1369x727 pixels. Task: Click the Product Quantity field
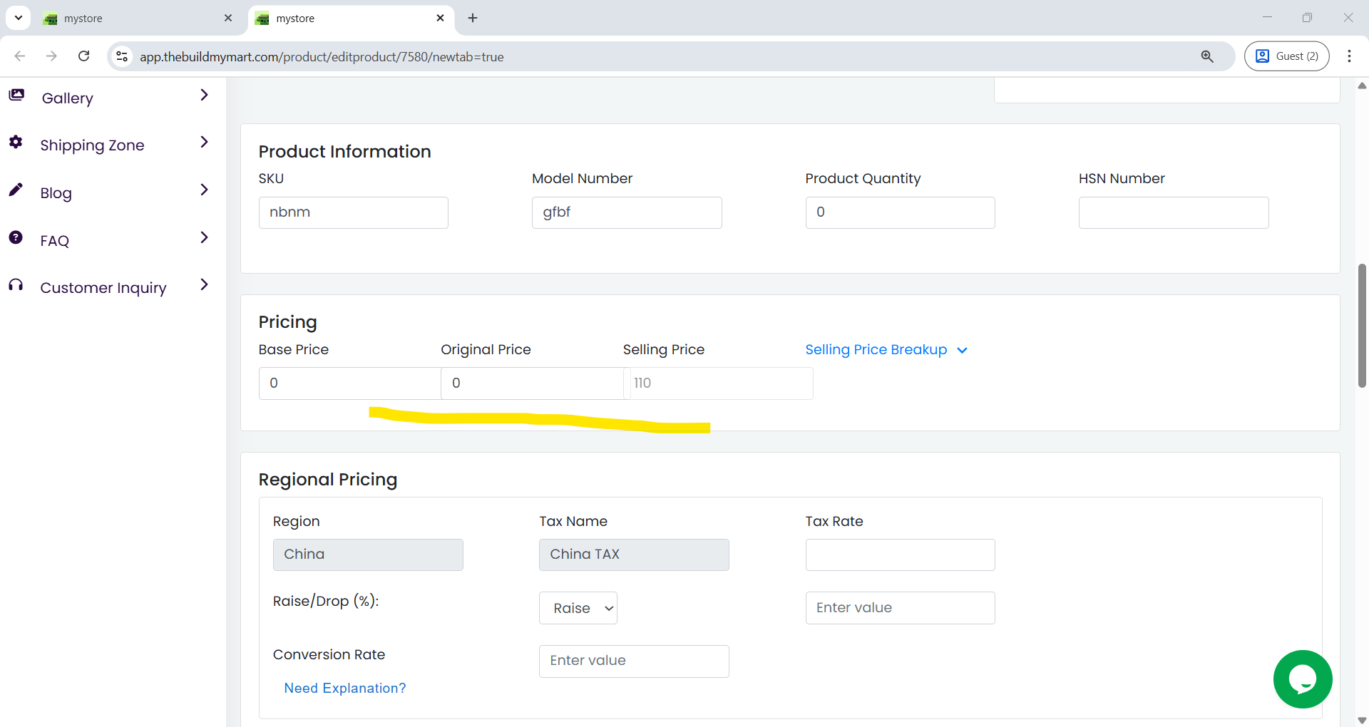pyautogui.click(x=901, y=212)
